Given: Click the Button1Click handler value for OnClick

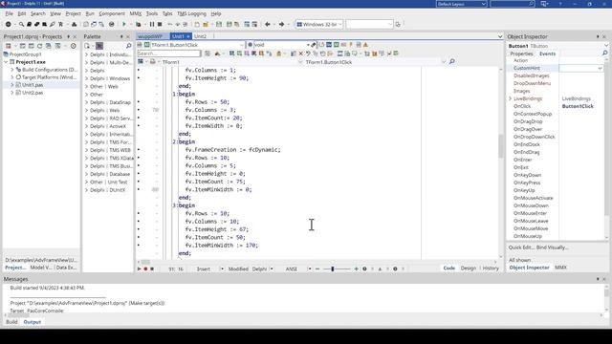Looking at the screenshot, I should [x=578, y=106].
